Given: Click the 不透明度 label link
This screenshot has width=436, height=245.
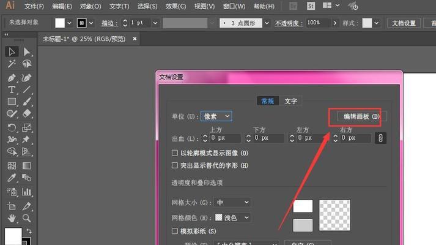Looking at the screenshot, I should tap(289, 23).
